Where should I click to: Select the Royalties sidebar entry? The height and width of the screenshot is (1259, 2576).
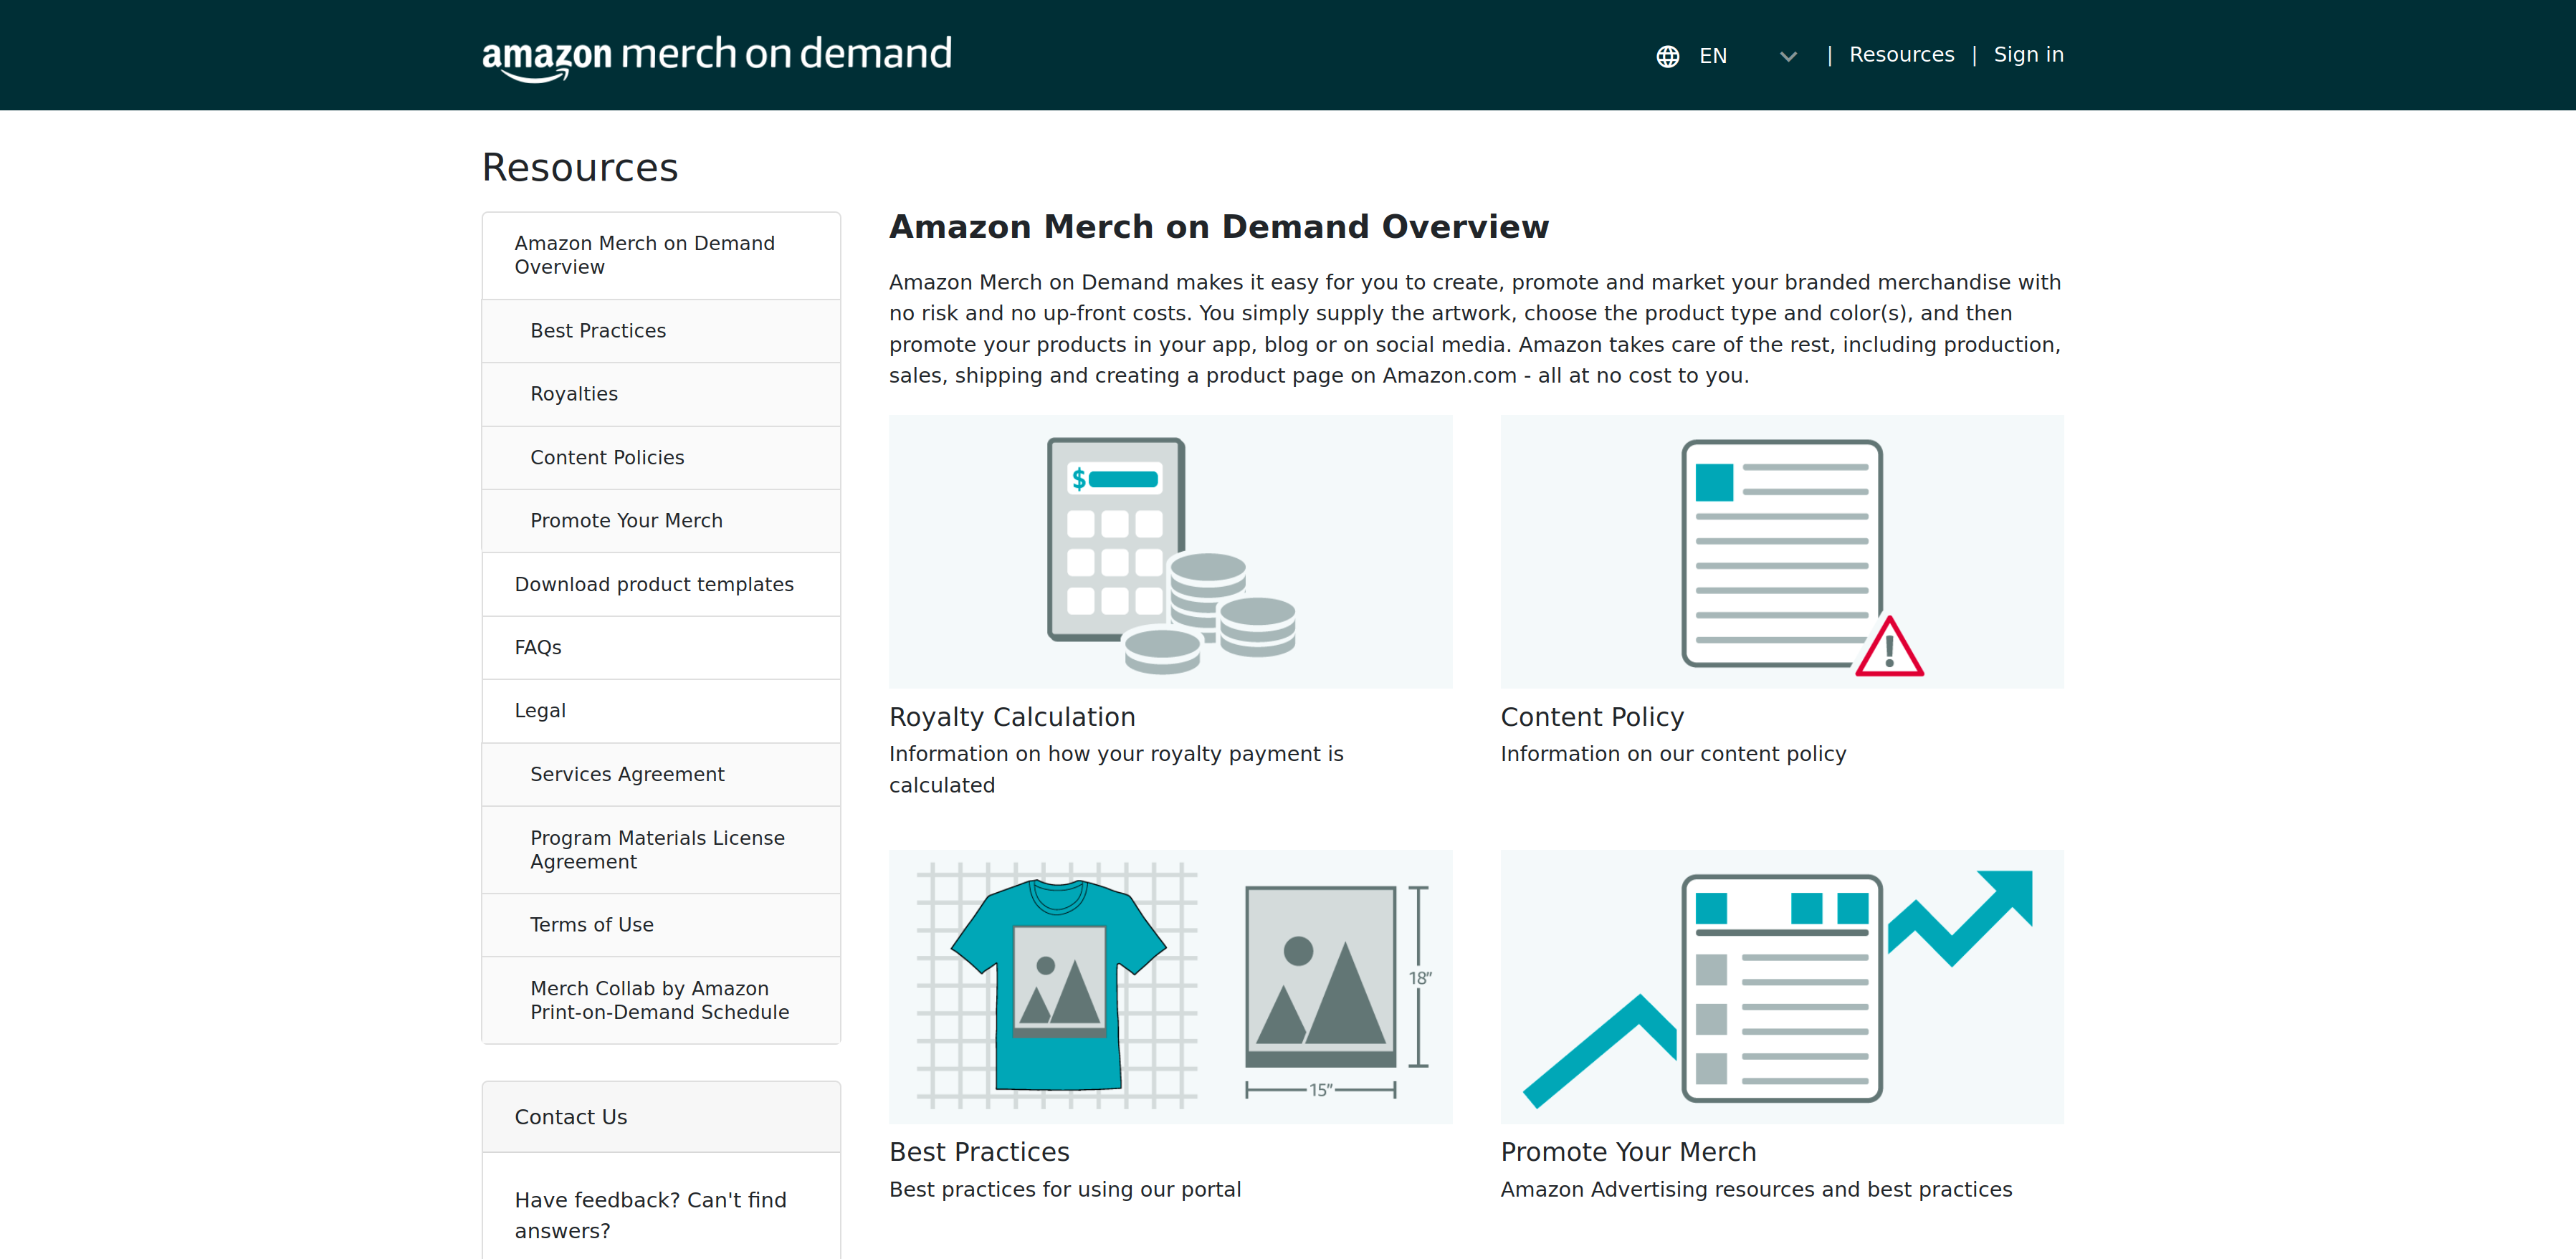click(x=574, y=394)
